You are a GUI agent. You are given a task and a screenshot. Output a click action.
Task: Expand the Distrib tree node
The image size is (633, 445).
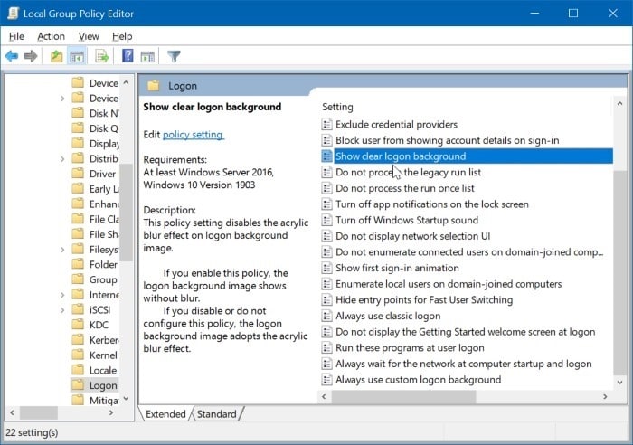click(62, 158)
